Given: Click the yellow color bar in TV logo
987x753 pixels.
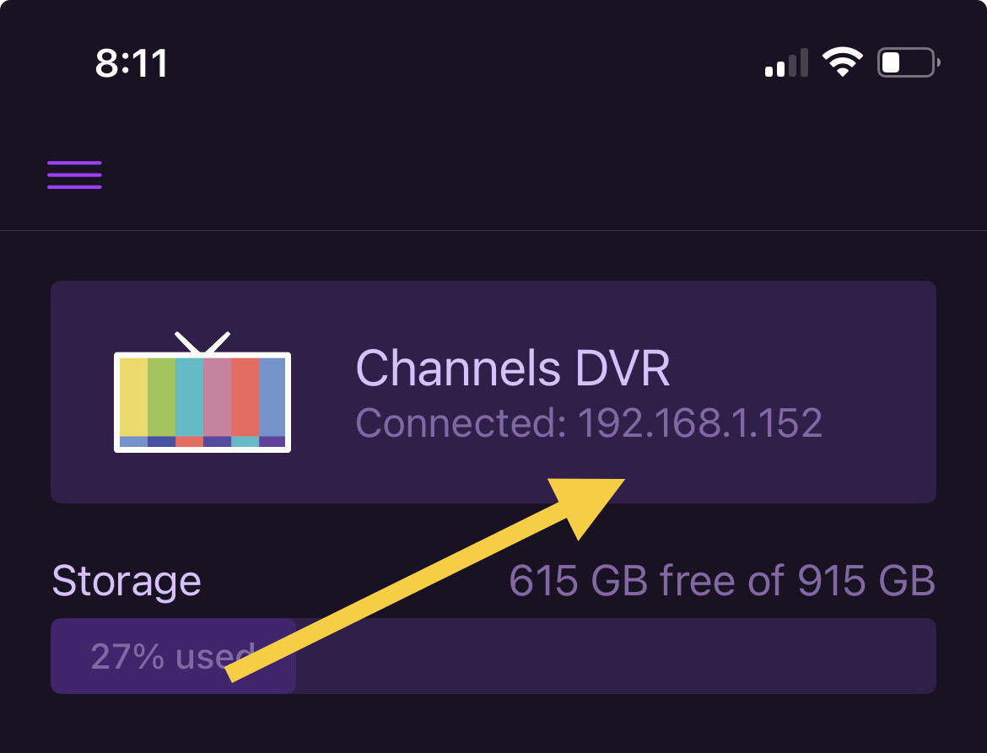Looking at the screenshot, I should tap(133, 396).
